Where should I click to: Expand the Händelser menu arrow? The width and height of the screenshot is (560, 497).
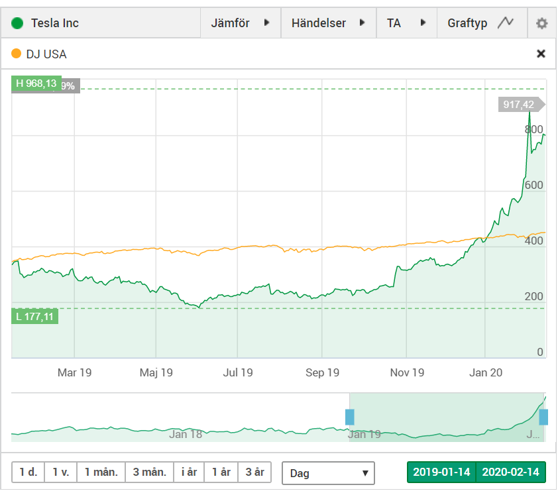362,23
